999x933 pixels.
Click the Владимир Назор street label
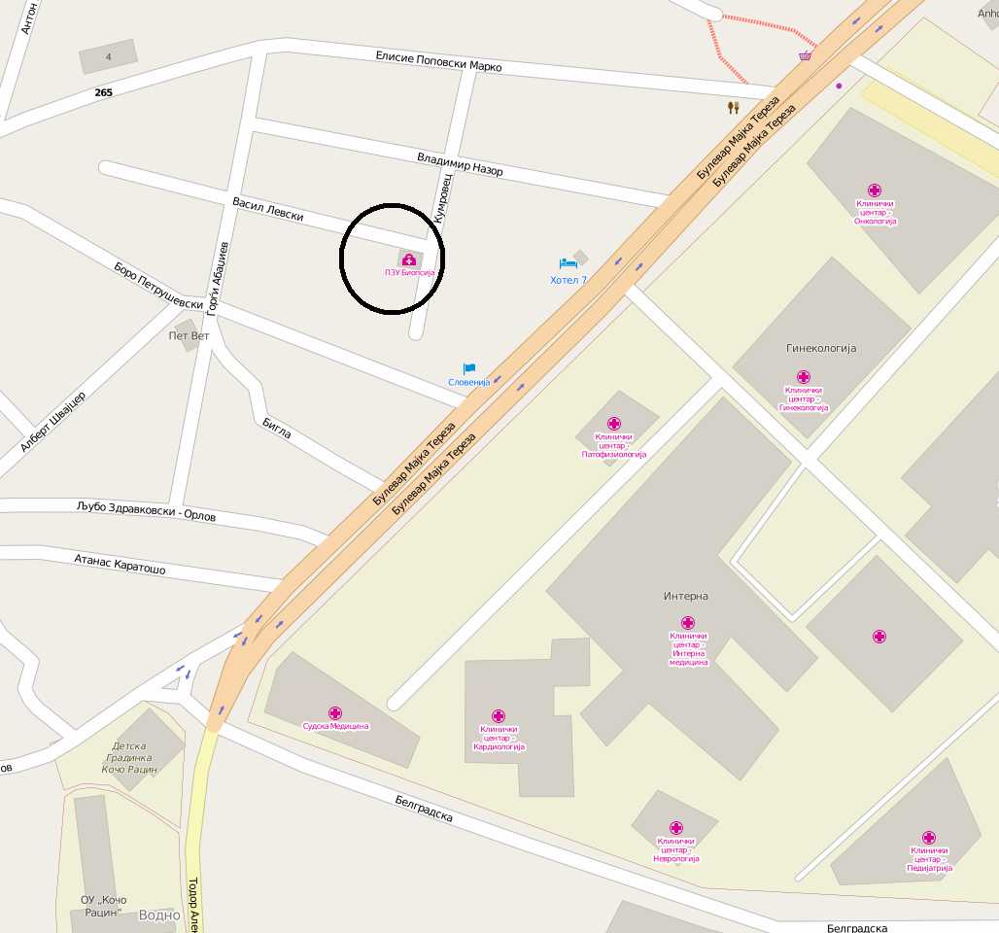(x=460, y=164)
